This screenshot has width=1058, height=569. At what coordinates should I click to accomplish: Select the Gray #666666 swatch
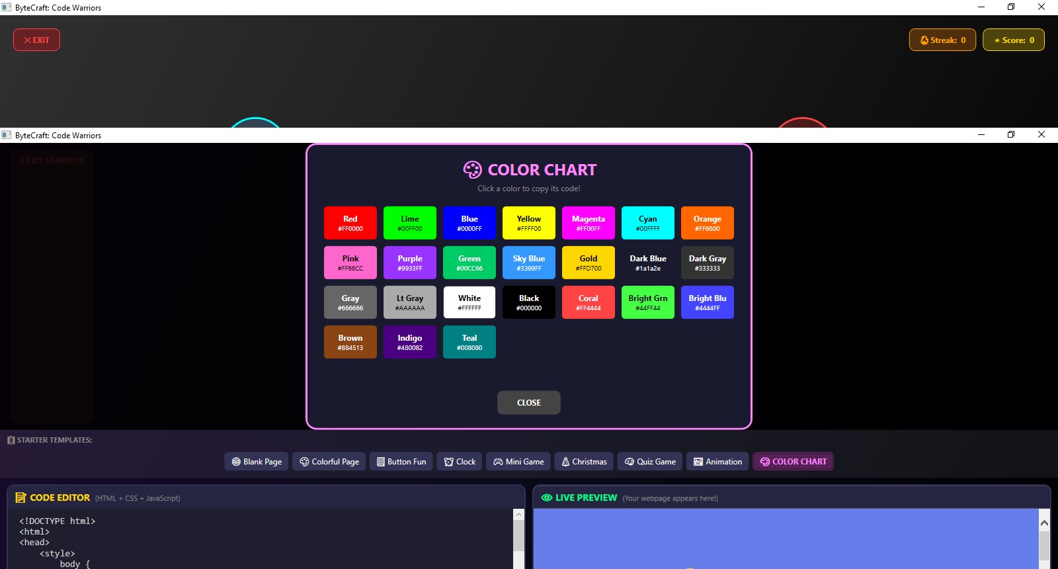(x=350, y=302)
